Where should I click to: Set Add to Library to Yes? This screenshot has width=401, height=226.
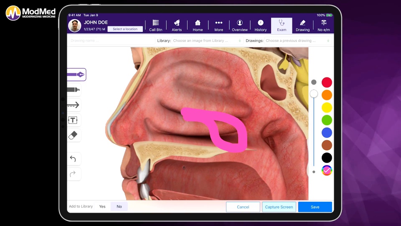tap(102, 206)
